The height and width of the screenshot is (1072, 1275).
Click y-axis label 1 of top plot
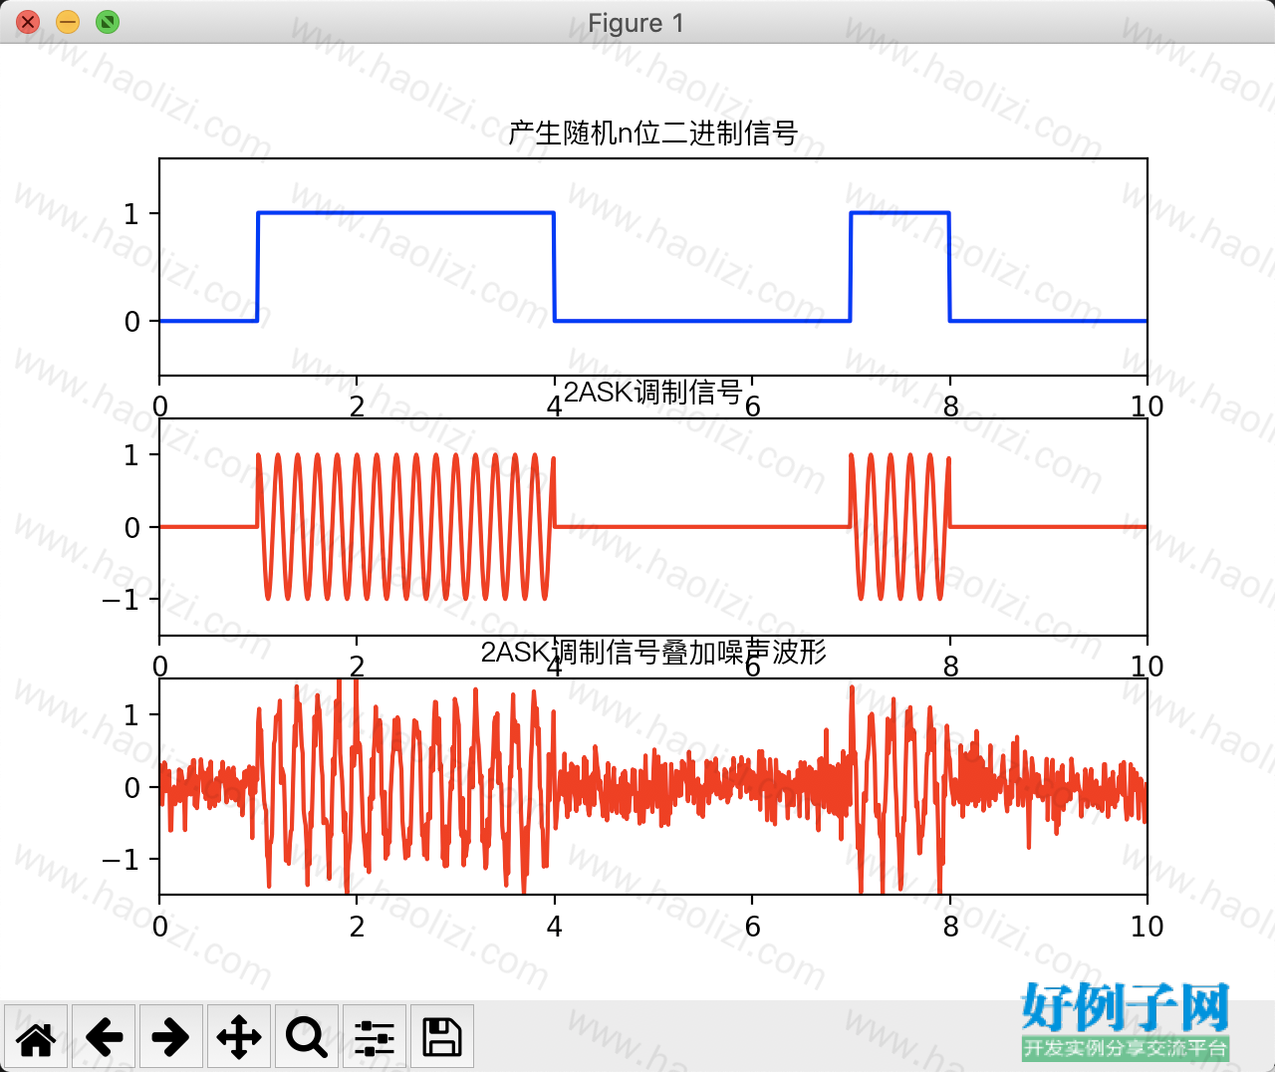(131, 213)
